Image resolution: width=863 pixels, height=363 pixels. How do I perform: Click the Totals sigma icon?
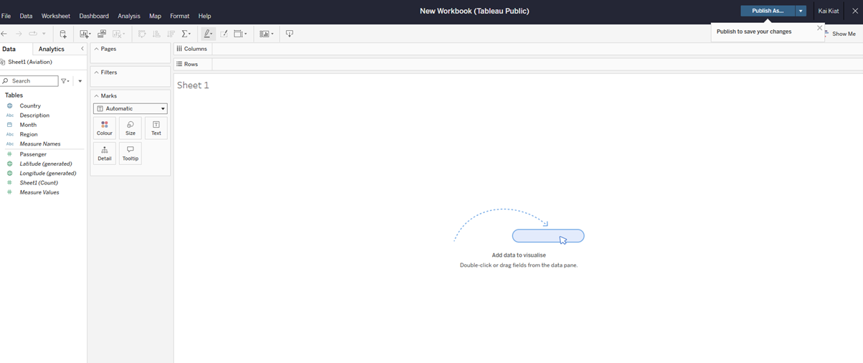(x=186, y=34)
